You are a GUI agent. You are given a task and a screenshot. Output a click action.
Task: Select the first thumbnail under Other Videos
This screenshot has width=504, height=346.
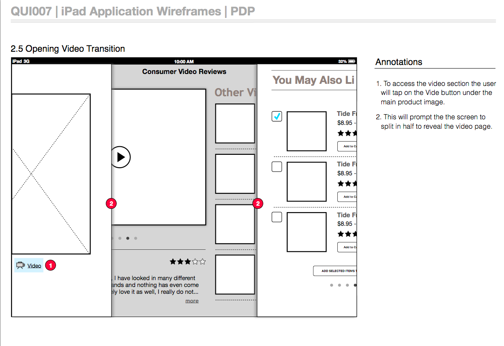[x=235, y=124]
